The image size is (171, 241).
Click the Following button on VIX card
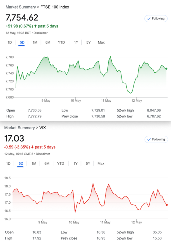click(156, 139)
